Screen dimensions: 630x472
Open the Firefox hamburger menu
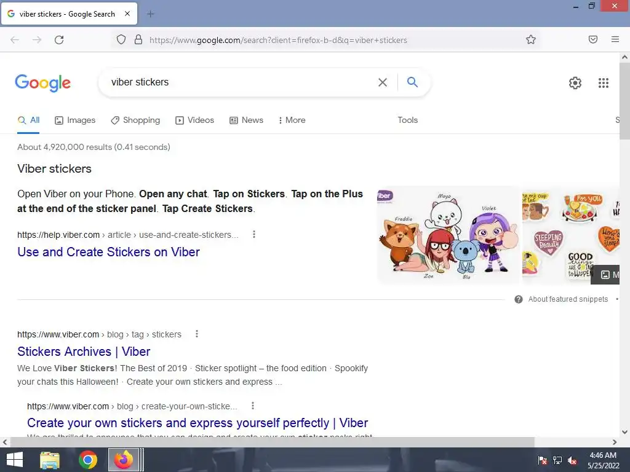click(x=615, y=39)
